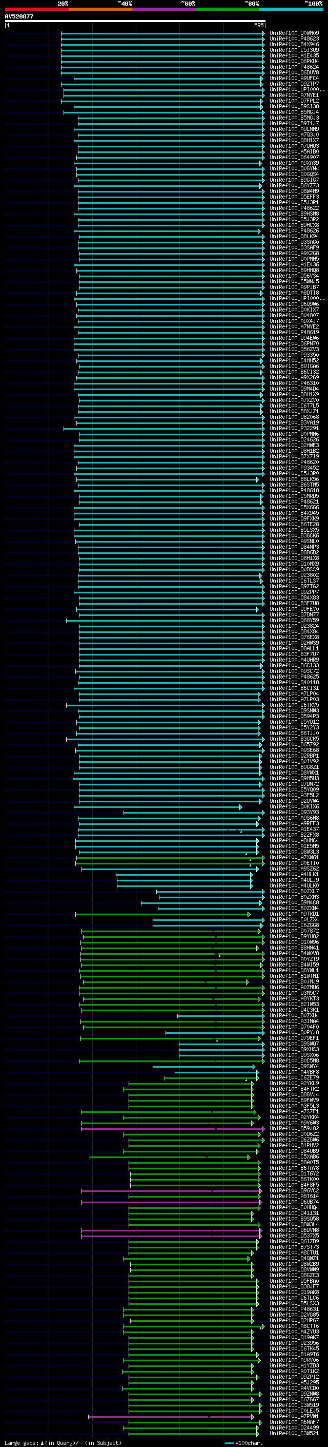
Task: Select the hit label UniRef100_B5MGJ4
Action: pos(294,112)
